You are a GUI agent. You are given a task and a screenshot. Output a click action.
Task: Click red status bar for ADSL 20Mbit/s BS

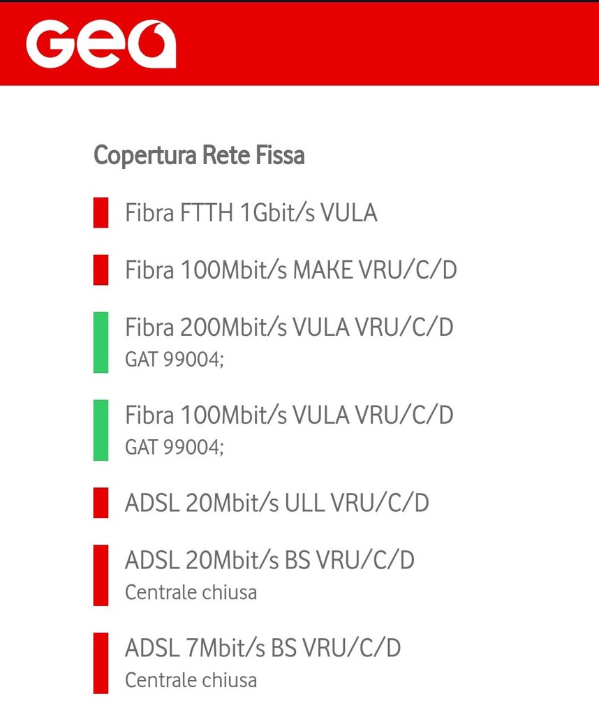click(101, 575)
